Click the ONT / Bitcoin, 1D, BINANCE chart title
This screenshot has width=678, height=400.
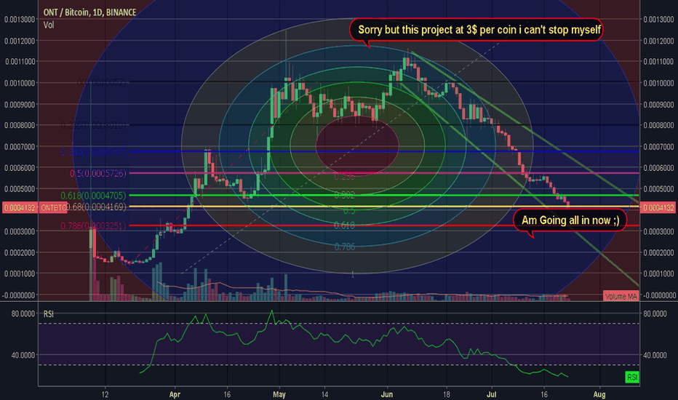[89, 12]
